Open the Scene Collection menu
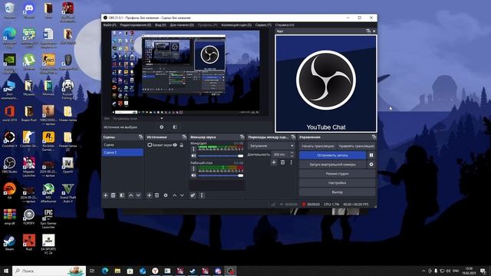This screenshot has width=491, height=276. tap(236, 25)
